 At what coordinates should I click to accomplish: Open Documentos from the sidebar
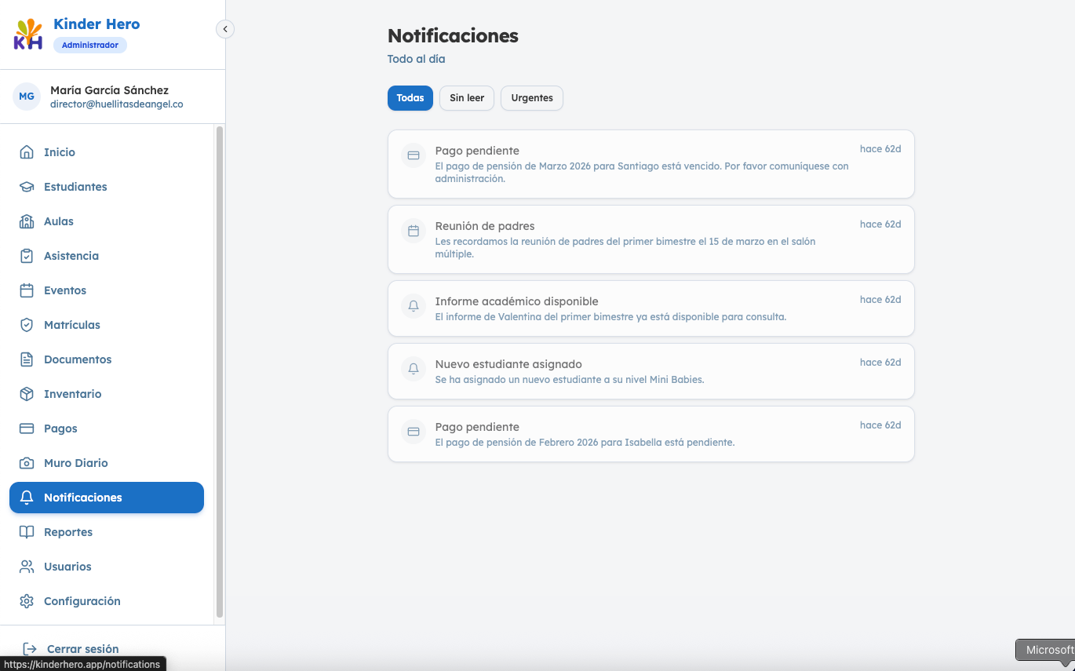tap(107, 359)
